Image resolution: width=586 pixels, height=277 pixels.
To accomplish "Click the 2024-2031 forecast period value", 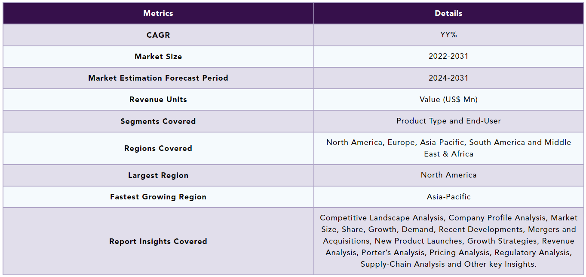I will [448, 78].
